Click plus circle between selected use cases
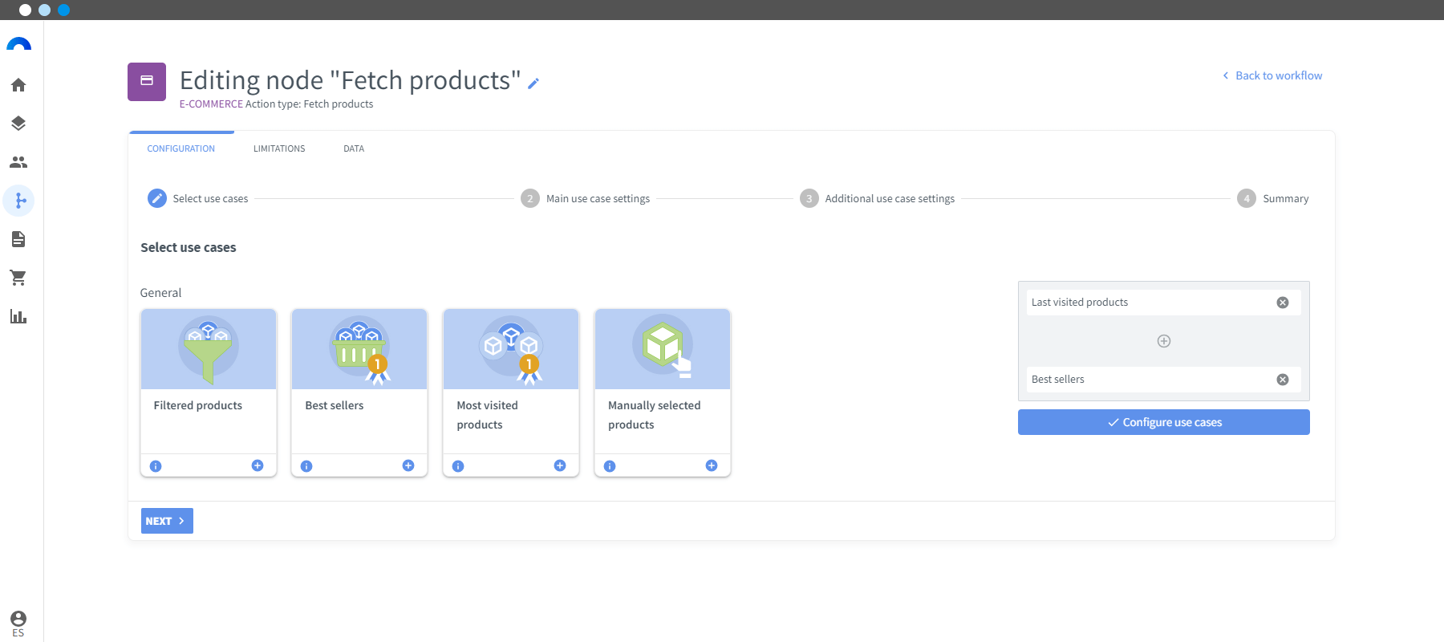Image resolution: width=1444 pixels, height=642 pixels. click(1164, 341)
